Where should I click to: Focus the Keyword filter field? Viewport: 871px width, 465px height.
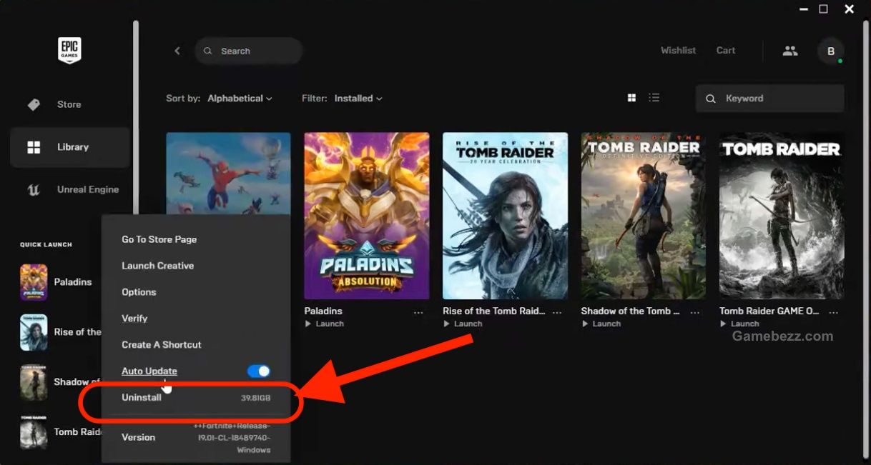click(x=770, y=99)
